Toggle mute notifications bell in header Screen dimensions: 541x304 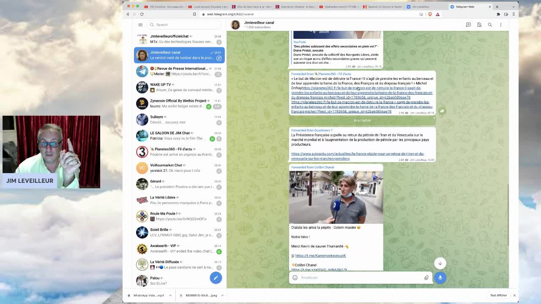tap(479, 24)
